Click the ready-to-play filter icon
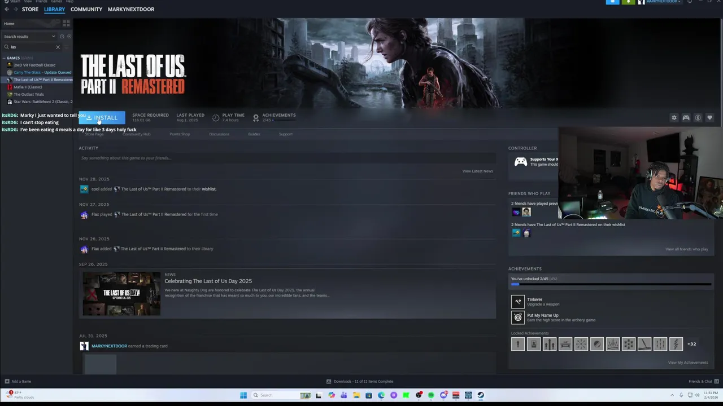 click(x=69, y=36)
